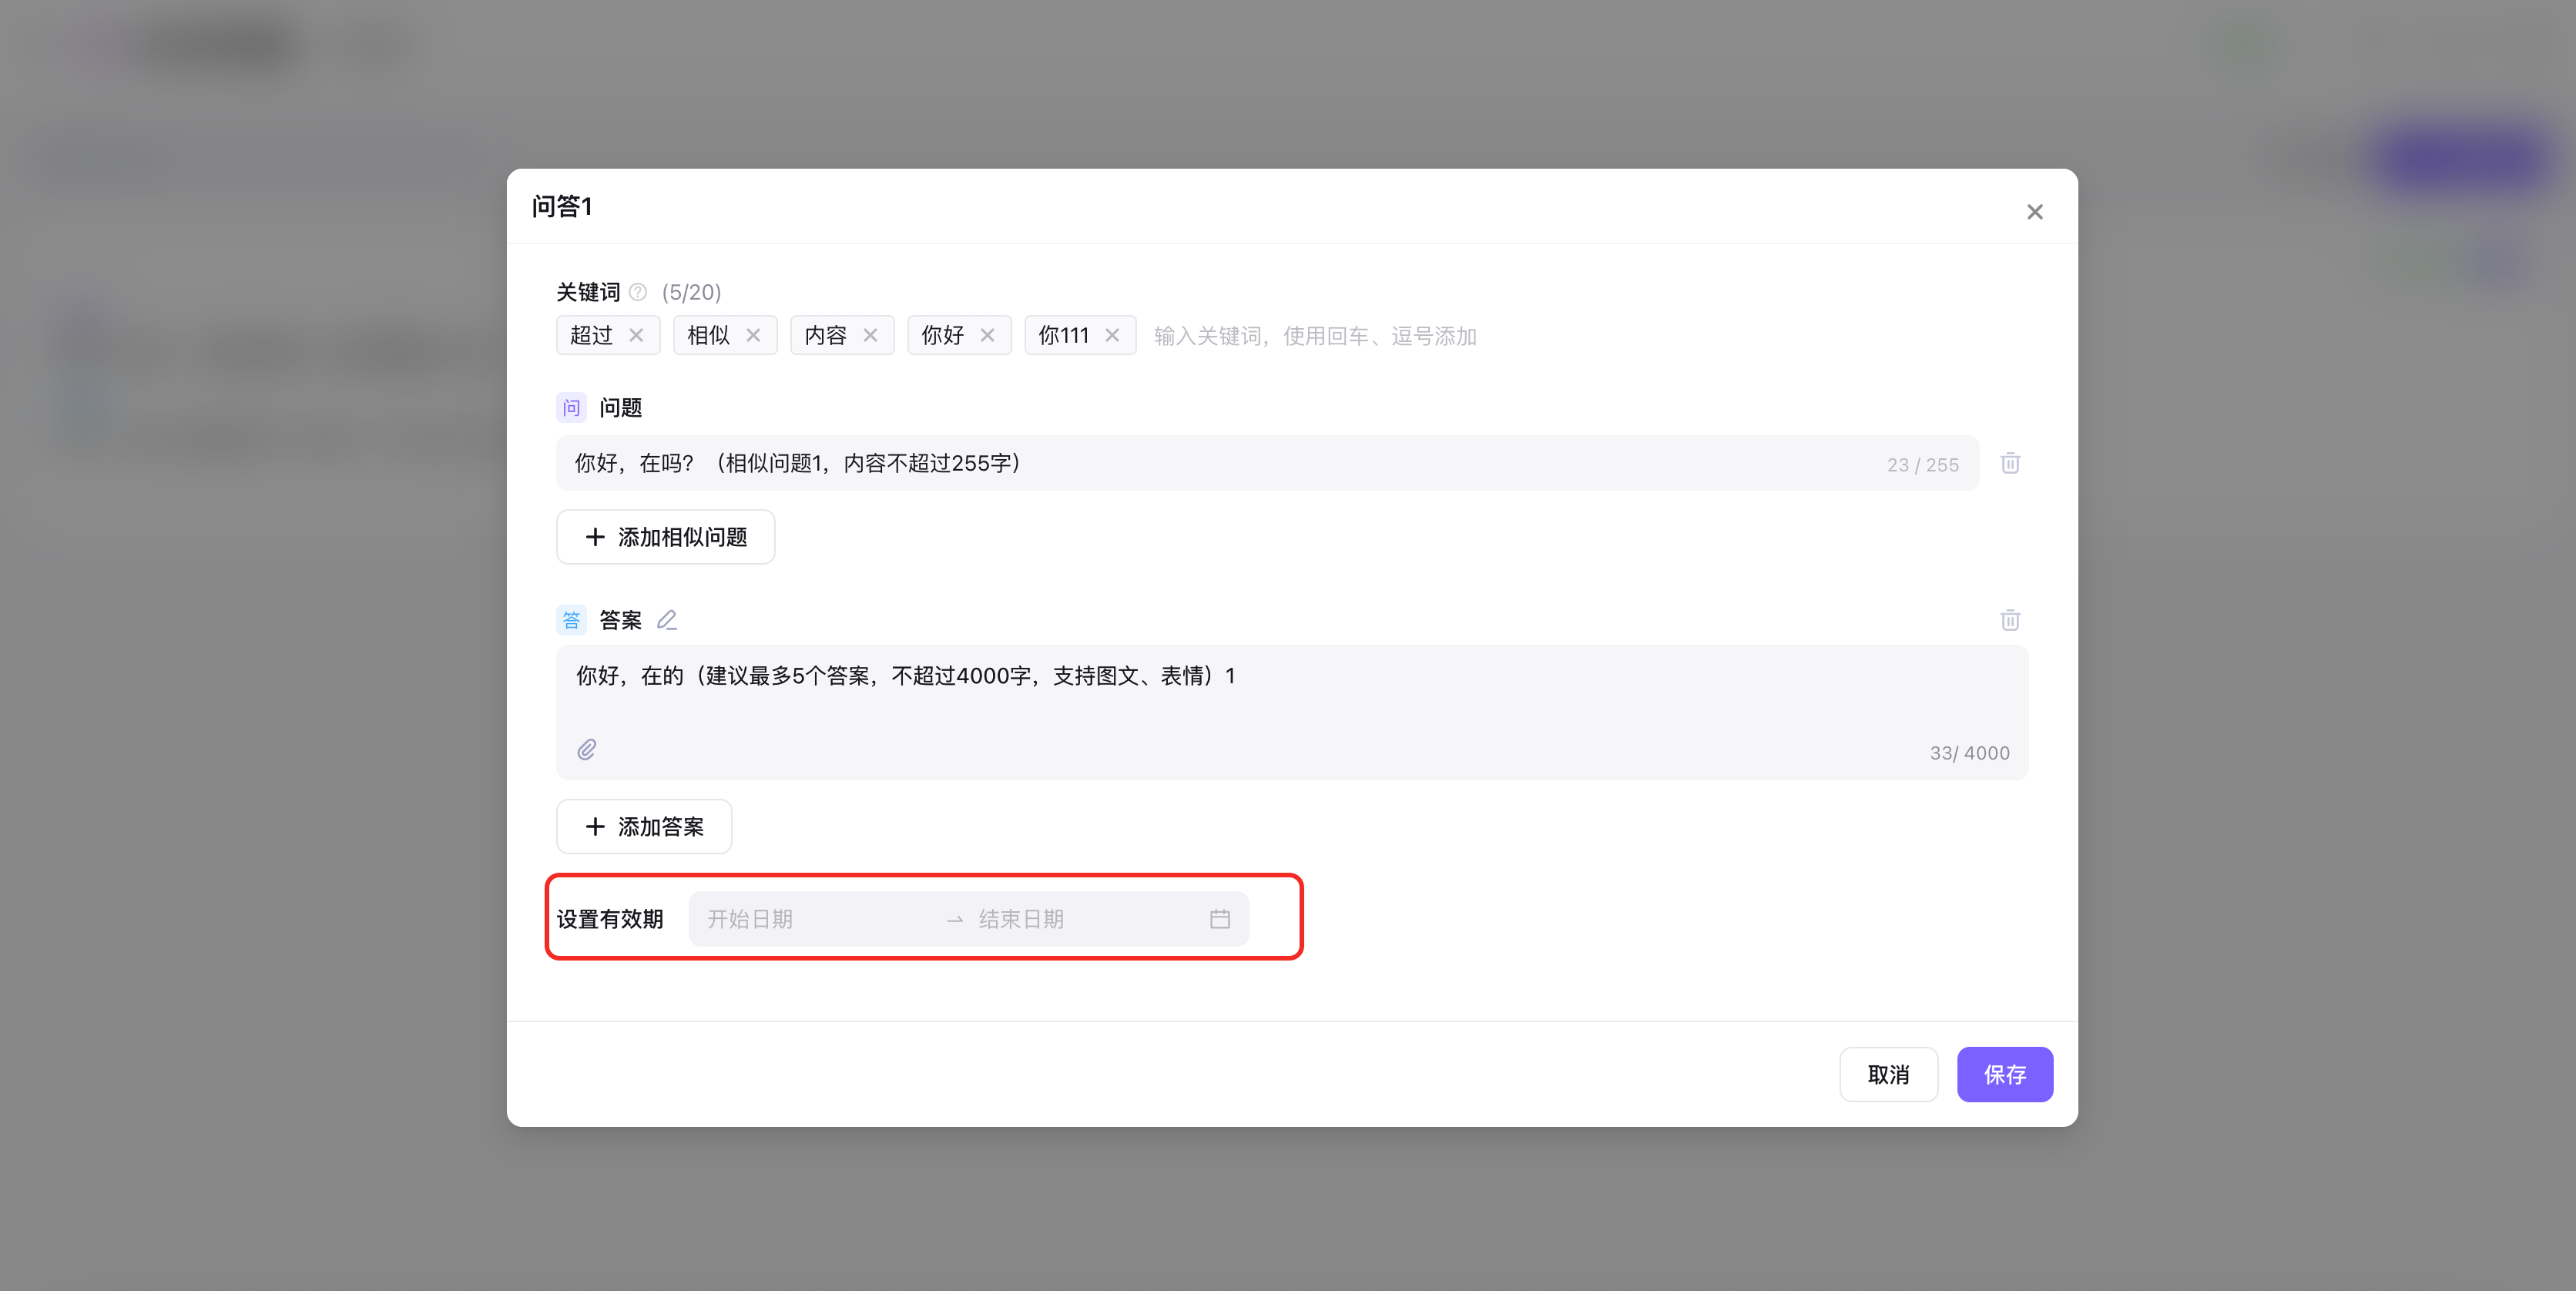Delete the question row using trash icon

[2010, 464]
